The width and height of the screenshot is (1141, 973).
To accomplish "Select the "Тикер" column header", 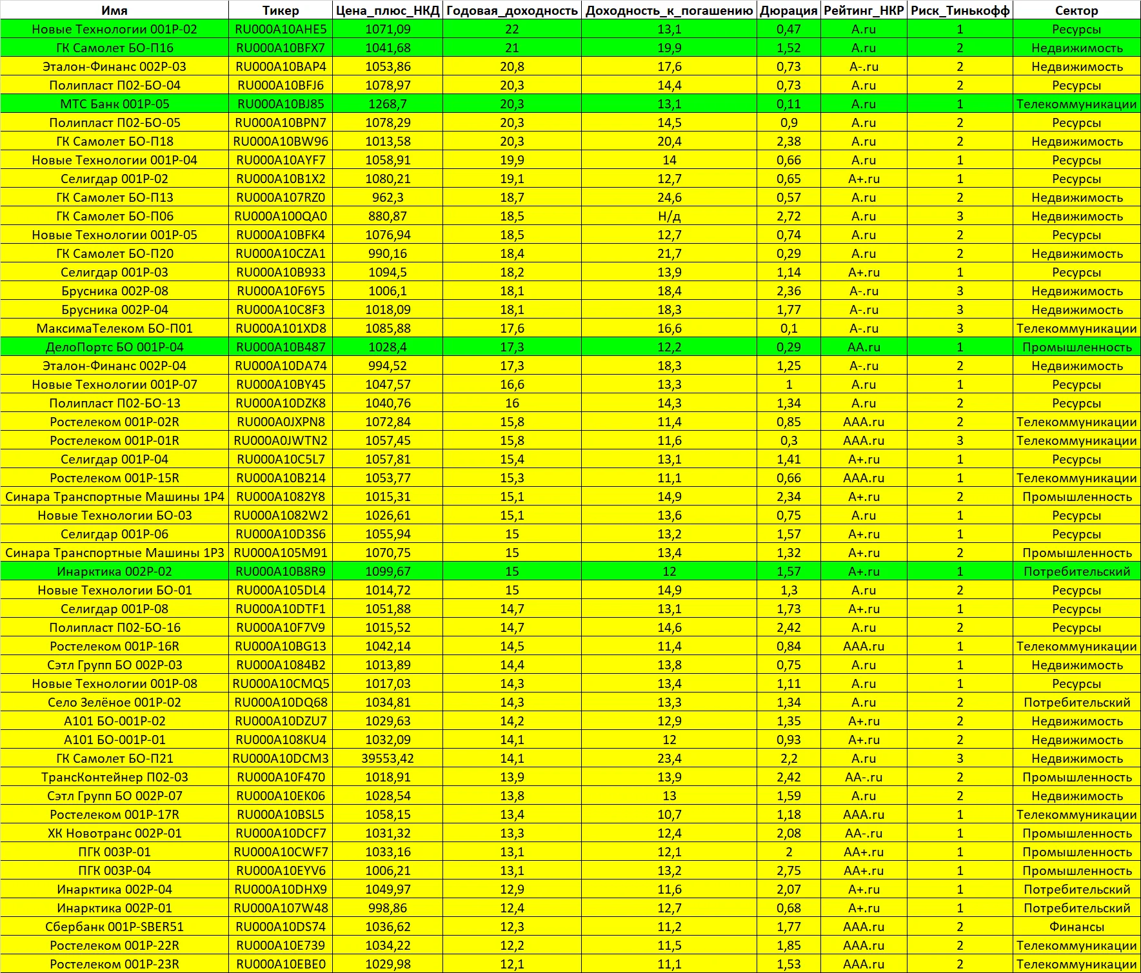I will click(281, 10).
